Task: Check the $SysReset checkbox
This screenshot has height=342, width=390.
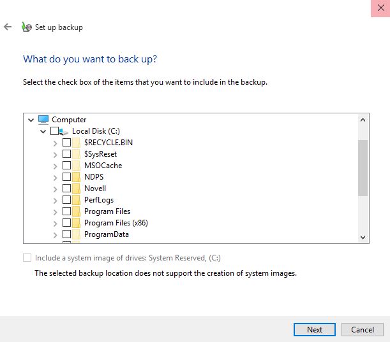Action: 66,154
